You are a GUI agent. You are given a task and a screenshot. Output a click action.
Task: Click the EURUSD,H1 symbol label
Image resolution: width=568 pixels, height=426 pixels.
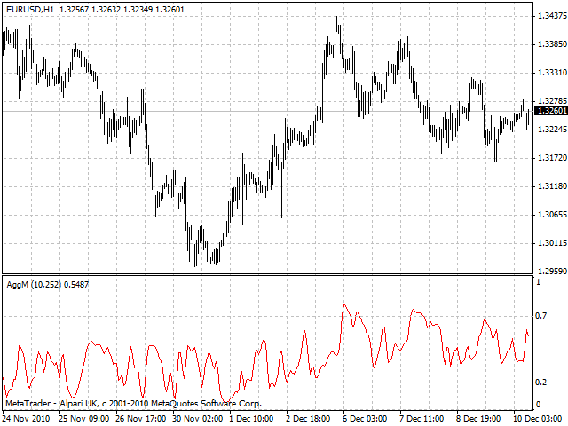tap(29, 10)
